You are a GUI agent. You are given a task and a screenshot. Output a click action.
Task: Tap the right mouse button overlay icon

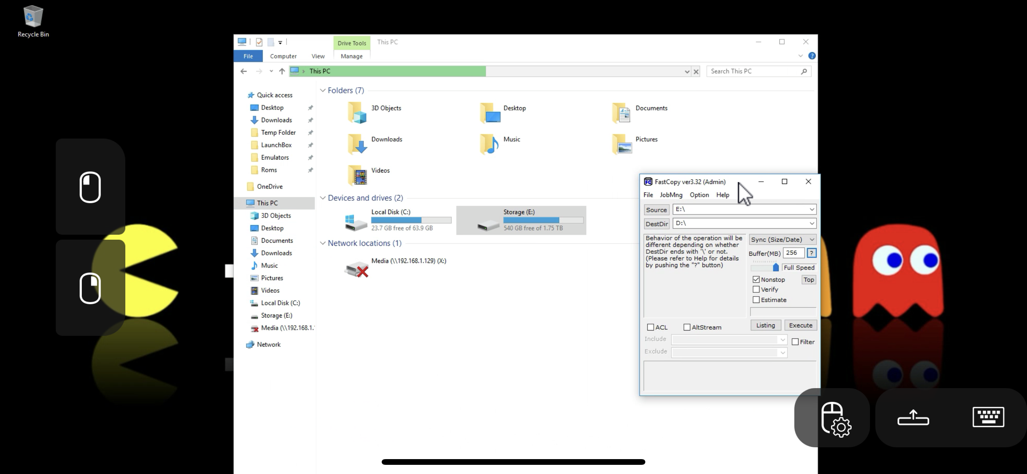click(90, 288)
